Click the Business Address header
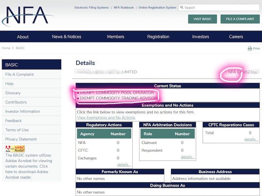 tap(215, 172)
